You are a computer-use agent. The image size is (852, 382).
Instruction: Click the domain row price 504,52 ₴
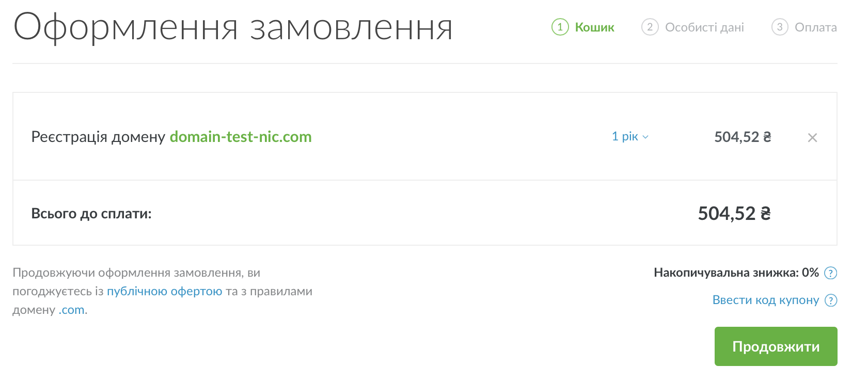[x=742, y=137]
